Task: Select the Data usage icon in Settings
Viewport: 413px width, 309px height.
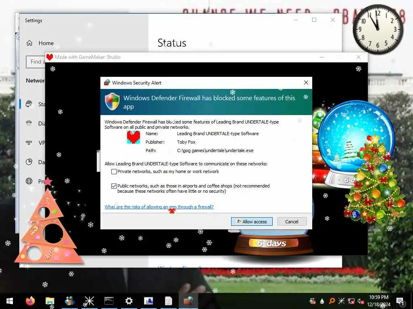Action: (29, 162)
